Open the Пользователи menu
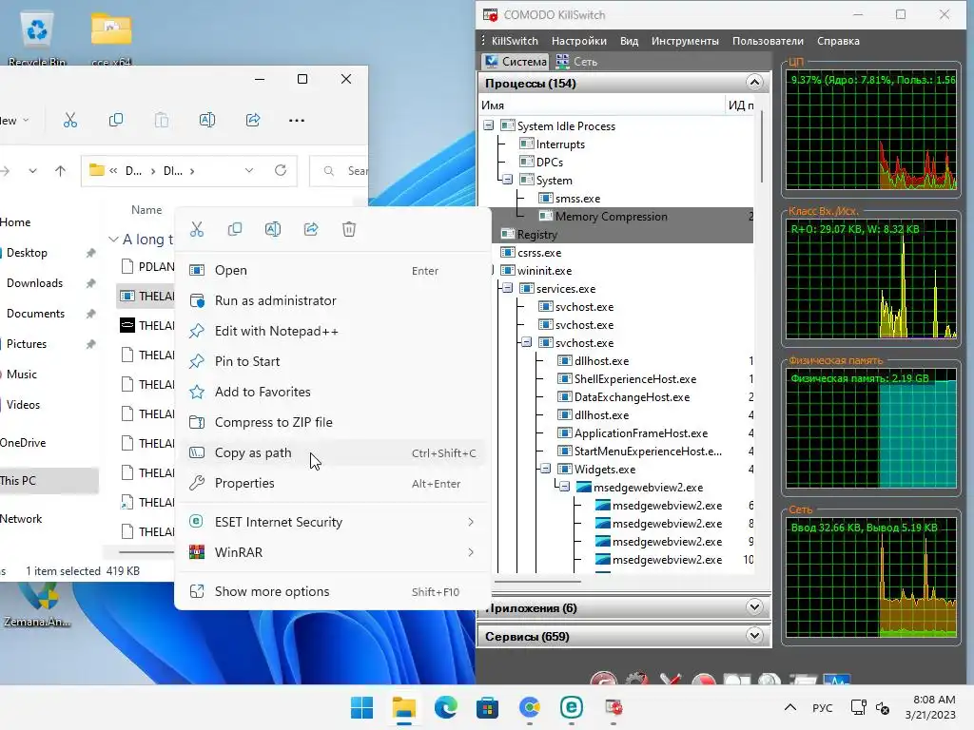The width and height of the screenshot is (974, 730). click(x=768, y=41)
